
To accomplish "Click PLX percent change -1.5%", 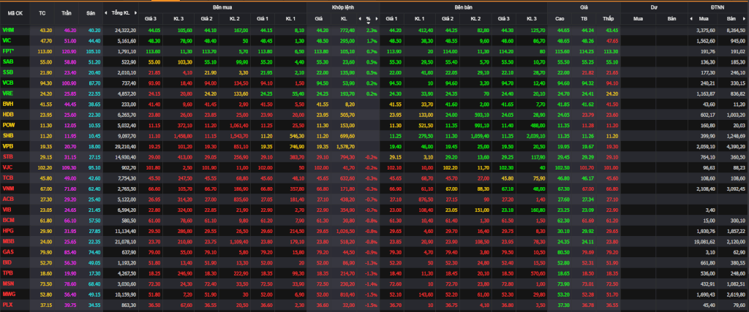I will click(x=371, y=305).
